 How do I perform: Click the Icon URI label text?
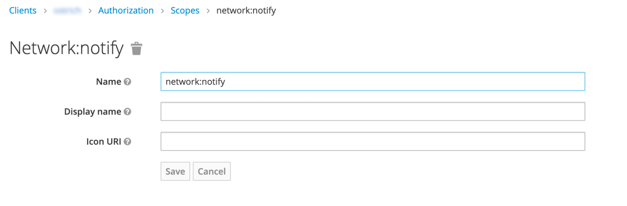[104, 142]
